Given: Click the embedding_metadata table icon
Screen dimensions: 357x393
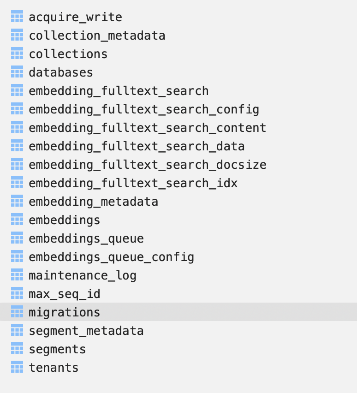Looking at the screenshot, I should coord(17,201).
